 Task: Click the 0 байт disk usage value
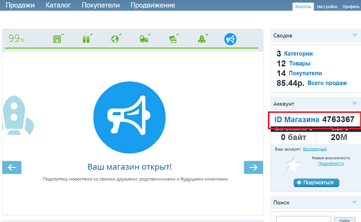pos(293,137)
